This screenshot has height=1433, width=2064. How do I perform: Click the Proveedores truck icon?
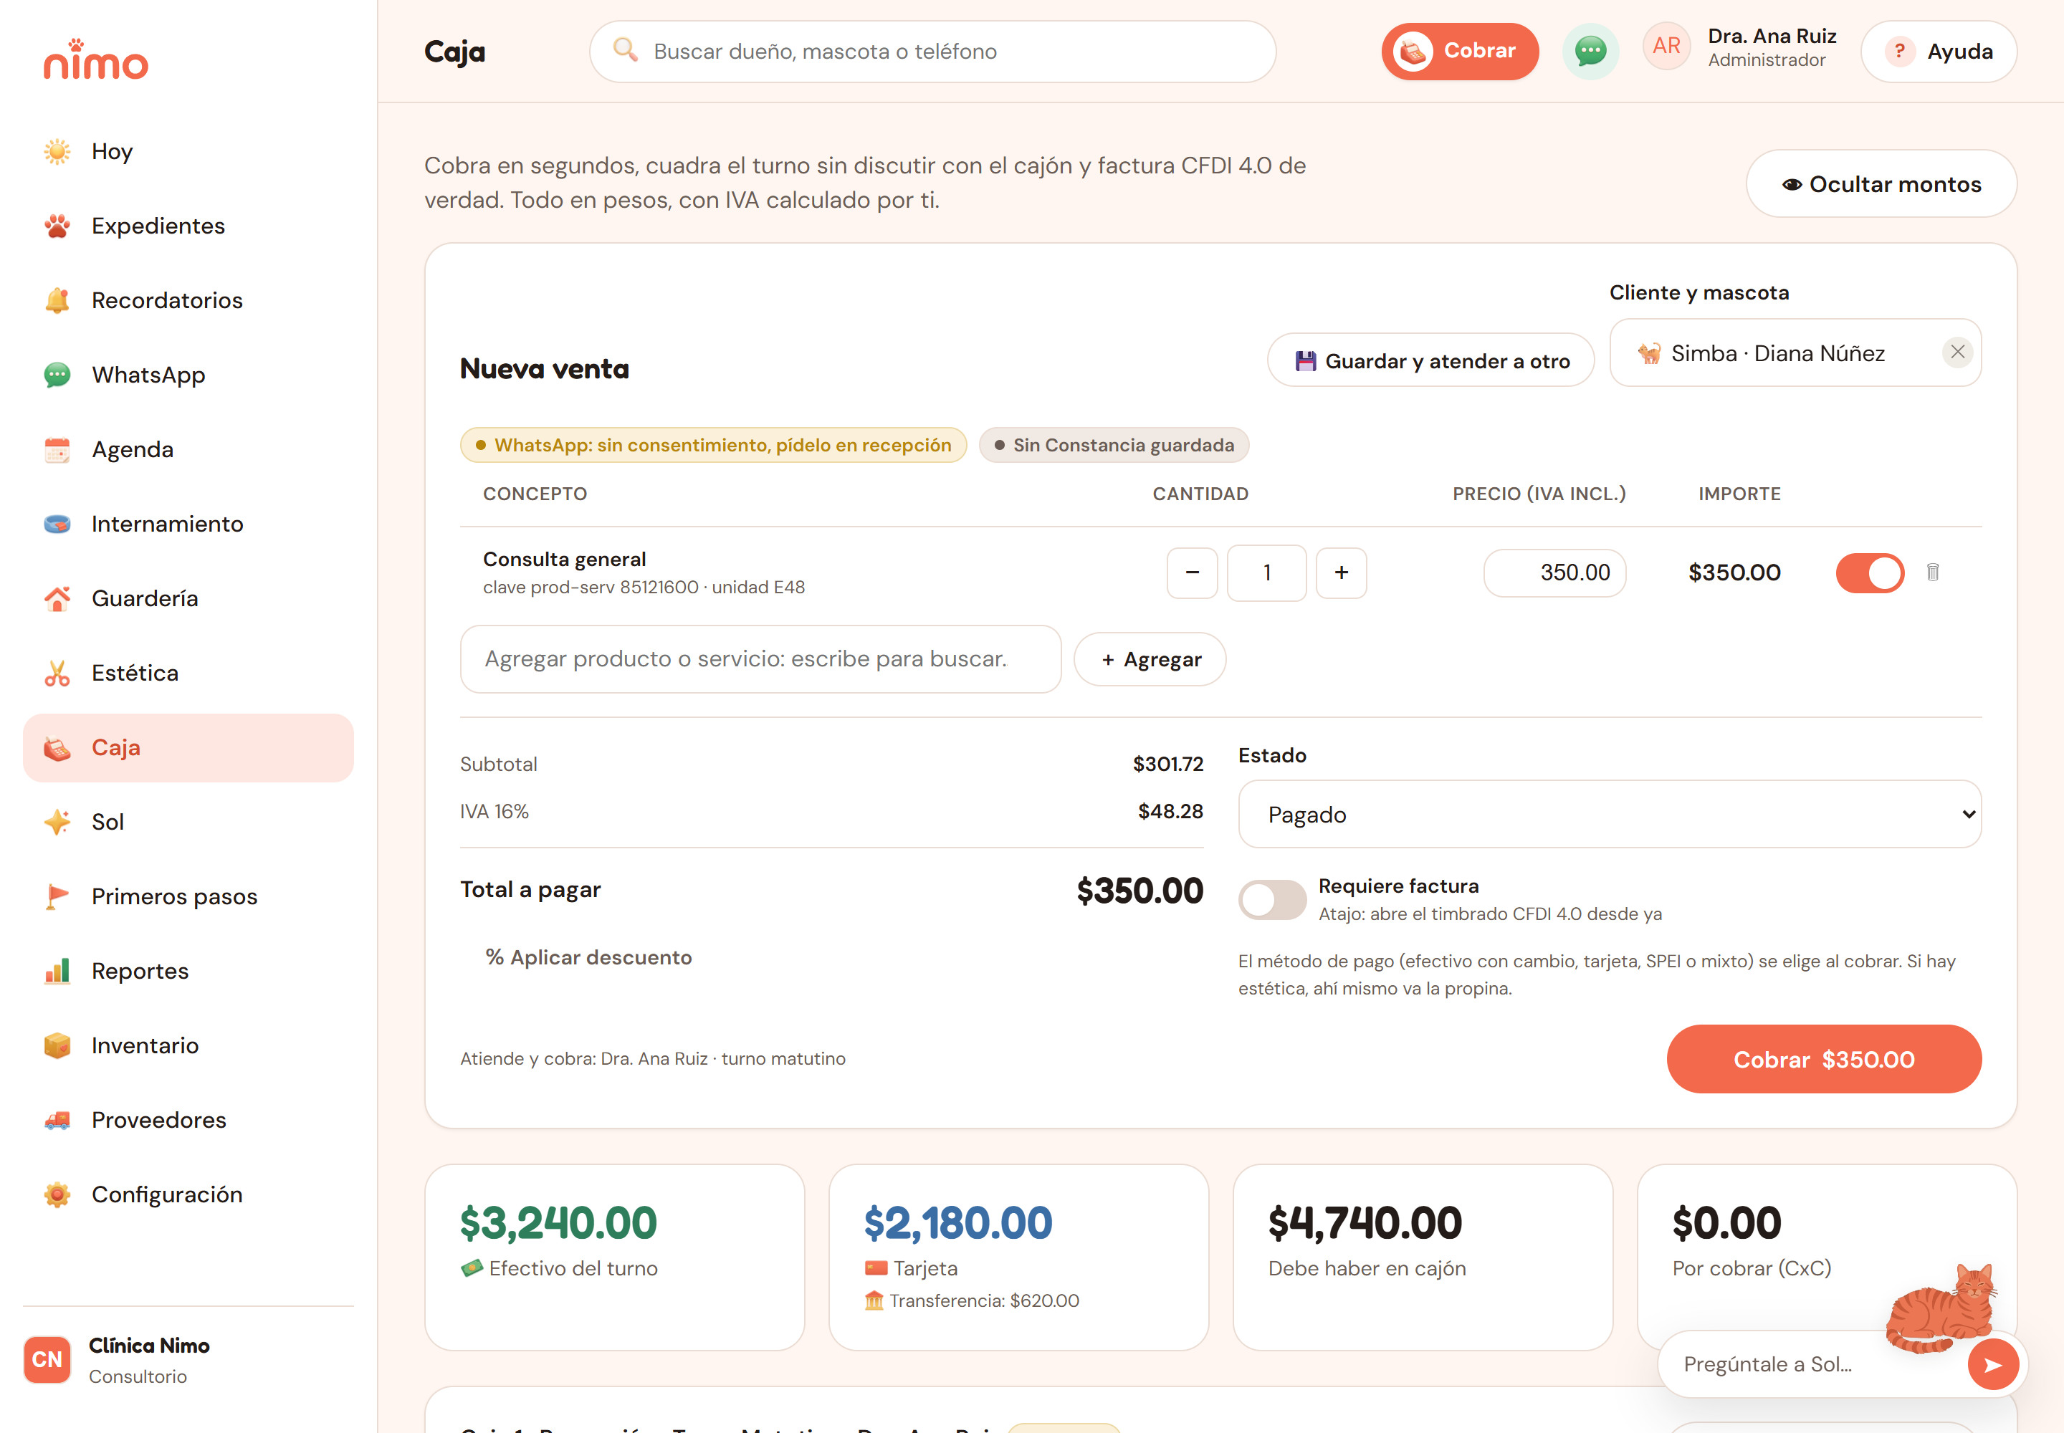click(57, 1120)
